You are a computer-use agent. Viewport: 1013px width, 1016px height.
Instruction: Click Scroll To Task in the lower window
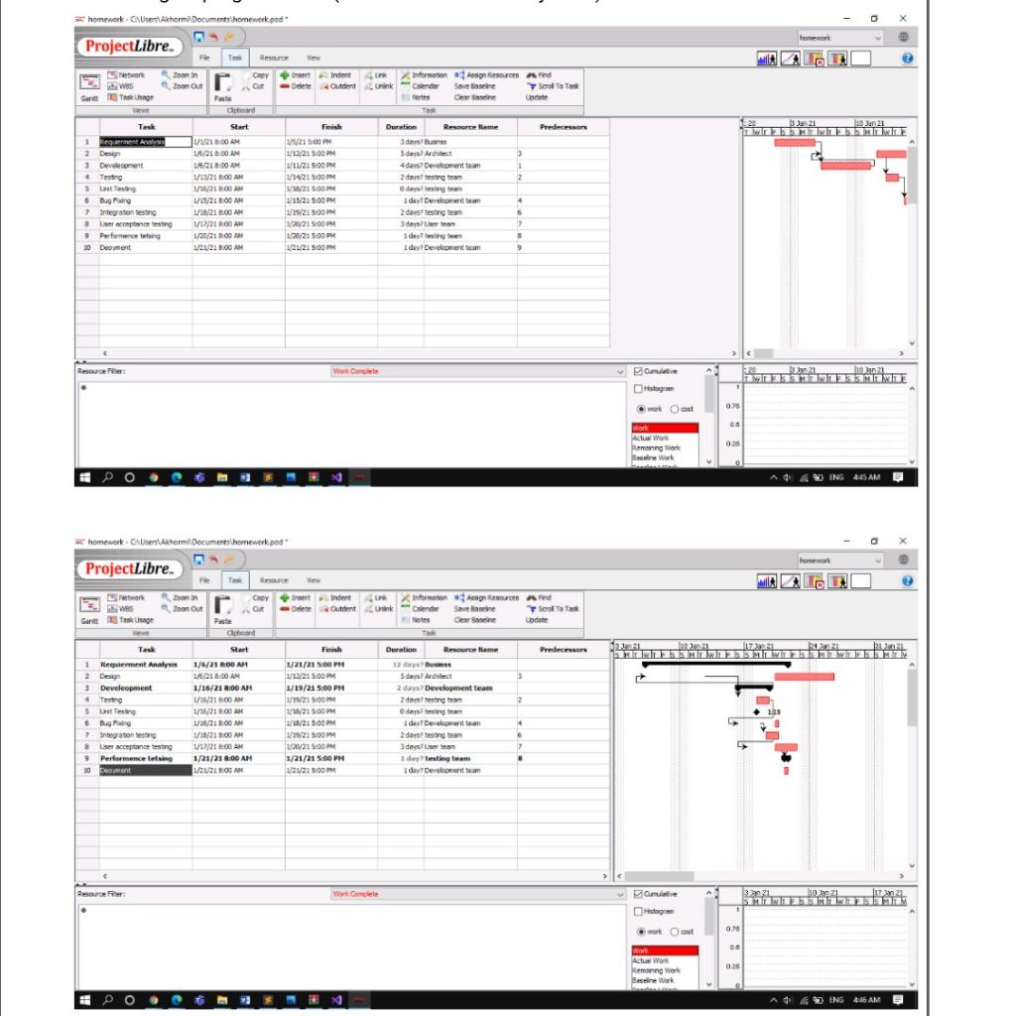click(x=554, y=609)
